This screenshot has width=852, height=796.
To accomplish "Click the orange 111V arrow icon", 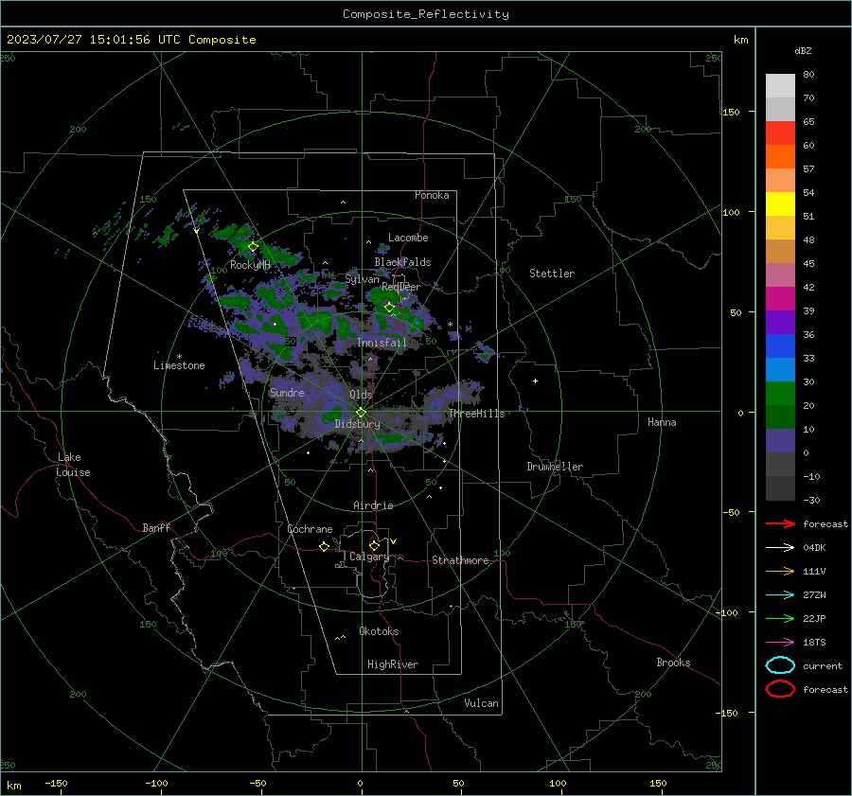I will (x=780, y=571).
